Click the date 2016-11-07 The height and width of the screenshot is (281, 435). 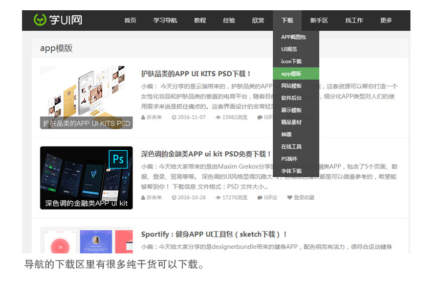pos(191,117)
